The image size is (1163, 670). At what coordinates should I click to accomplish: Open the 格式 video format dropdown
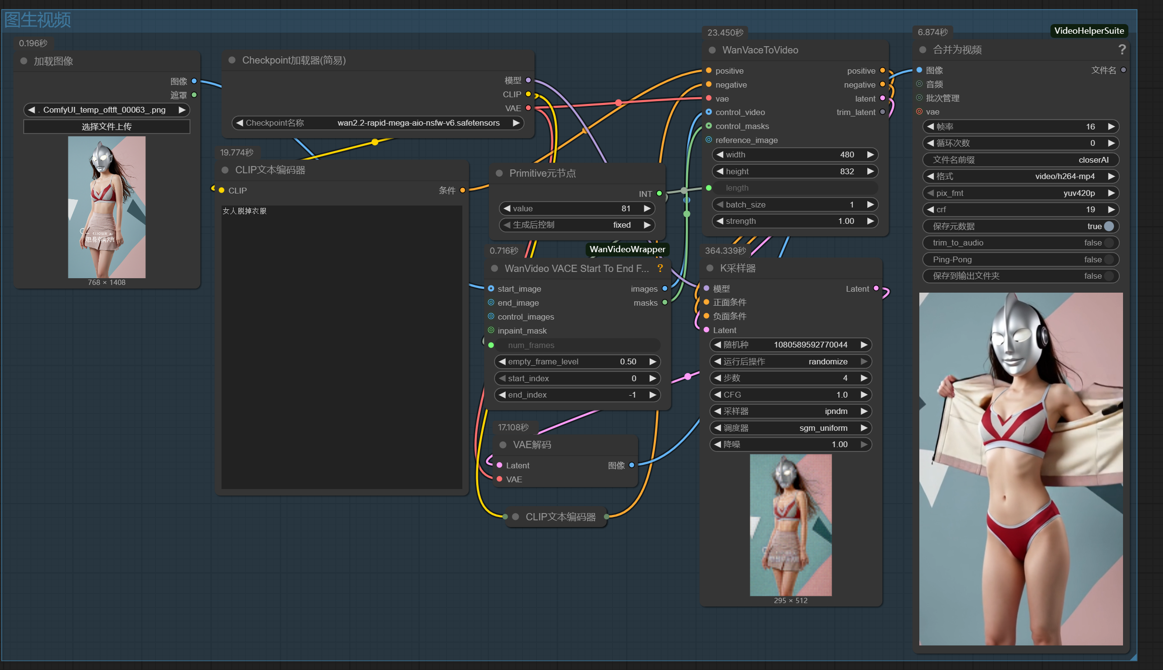(1020, 176)
